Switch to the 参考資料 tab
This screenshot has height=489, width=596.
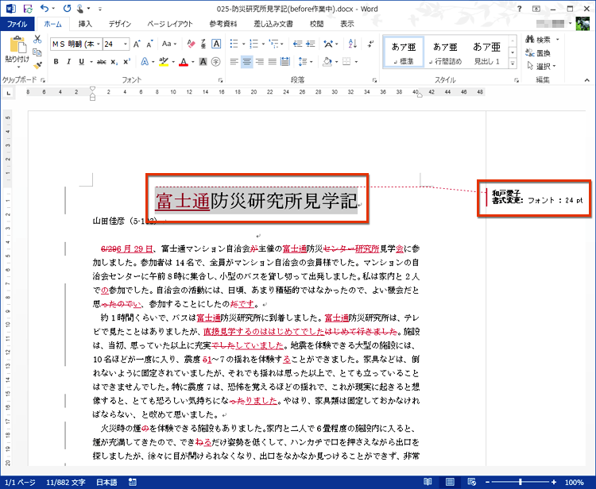click(x=223, y=24)
